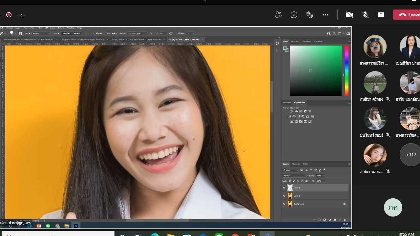Leave the Teams meeting
The height and width of the screenshot is (236, 420).
407,15
